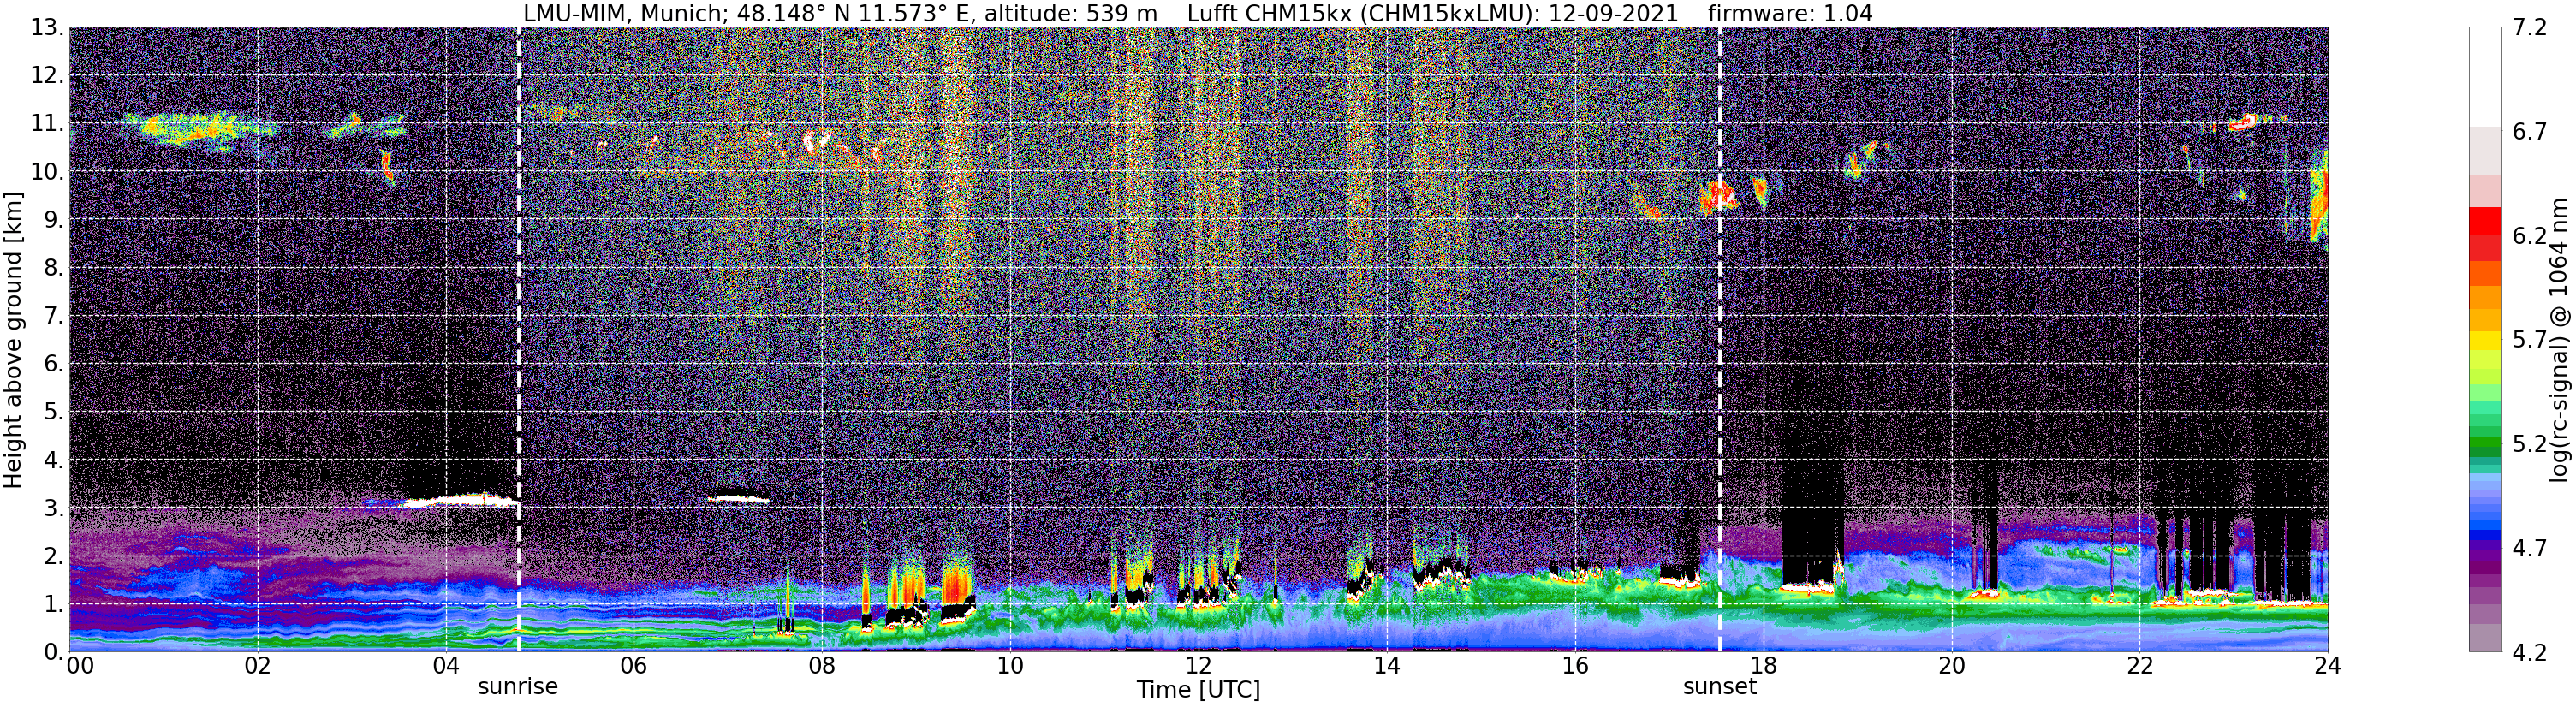Click the x-axis tick label '24'
Image resolution: width=2576 pixels, height=707 pixels.
(2327, 666)
